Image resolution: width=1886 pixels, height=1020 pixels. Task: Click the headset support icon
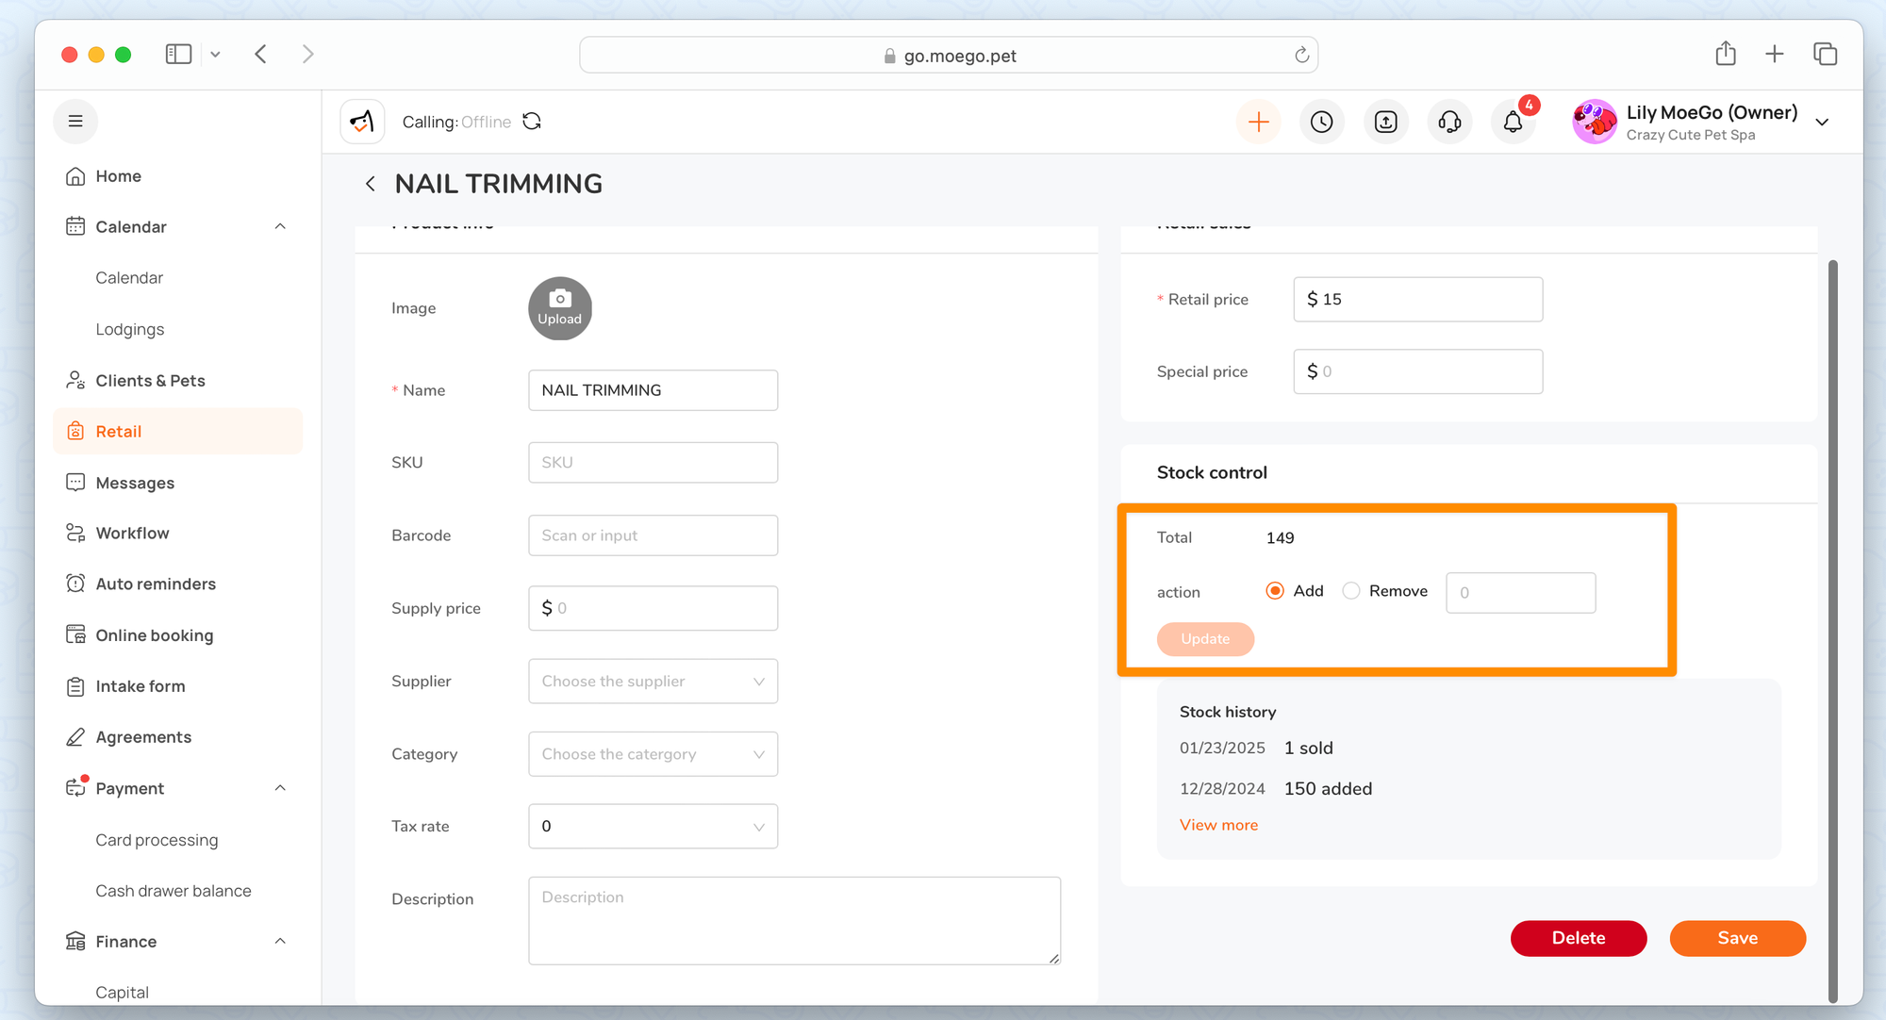click(x=1449, y=122)
